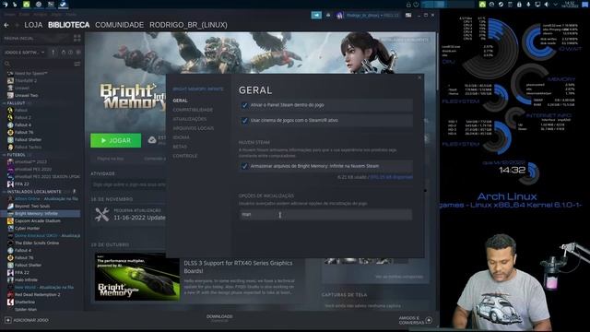590x332 pixels.
Task: Select The Elder Scrolls Online in game list
Action: tap(37, 243)
